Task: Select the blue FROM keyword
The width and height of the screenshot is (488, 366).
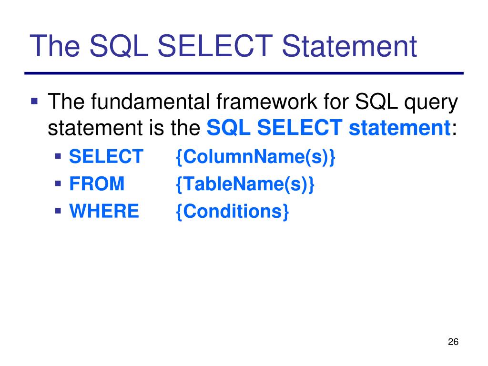Action: click(x=97, y=184)
